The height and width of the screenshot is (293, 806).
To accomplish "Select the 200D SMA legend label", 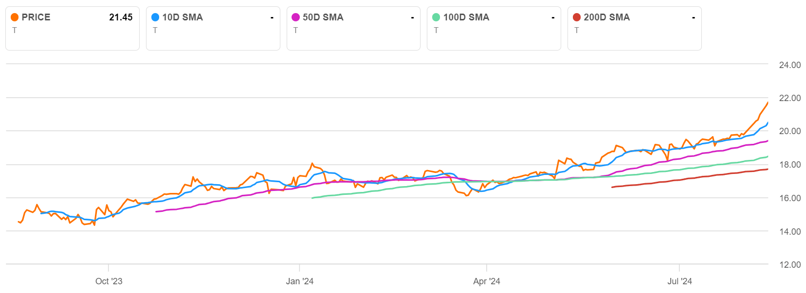I will [606, 17].
